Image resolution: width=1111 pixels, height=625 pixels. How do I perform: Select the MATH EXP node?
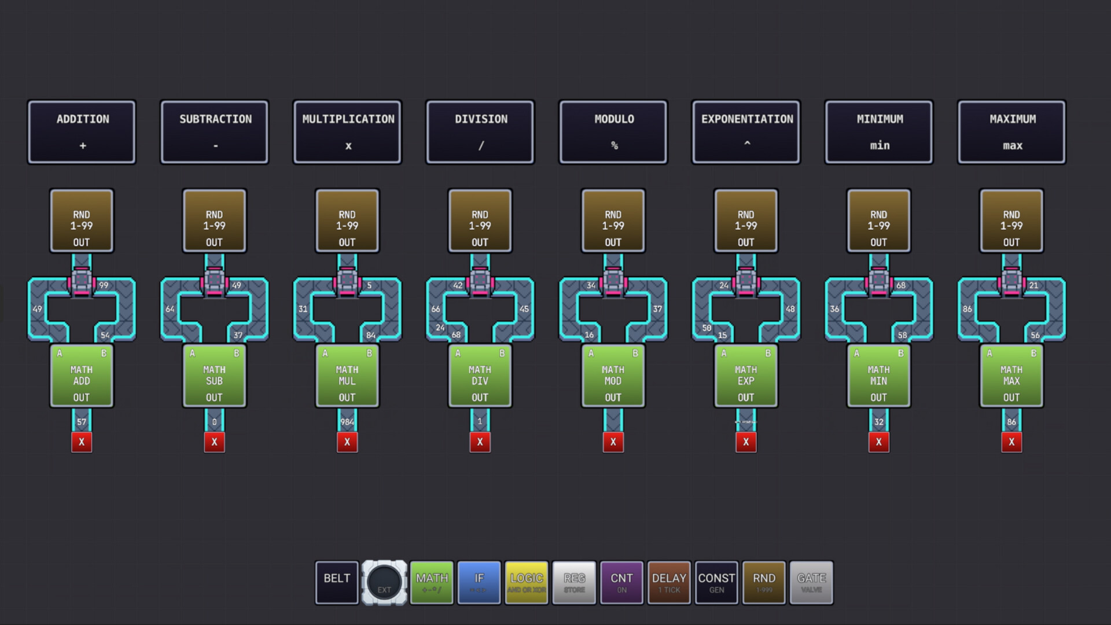[x=746, y=376]
